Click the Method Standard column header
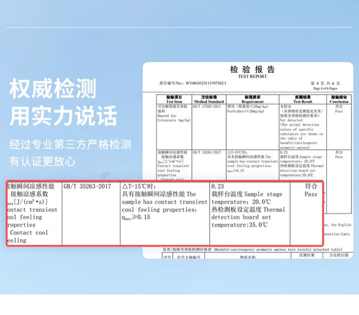Screen dimensions: 359x315 tap(209, 99)
